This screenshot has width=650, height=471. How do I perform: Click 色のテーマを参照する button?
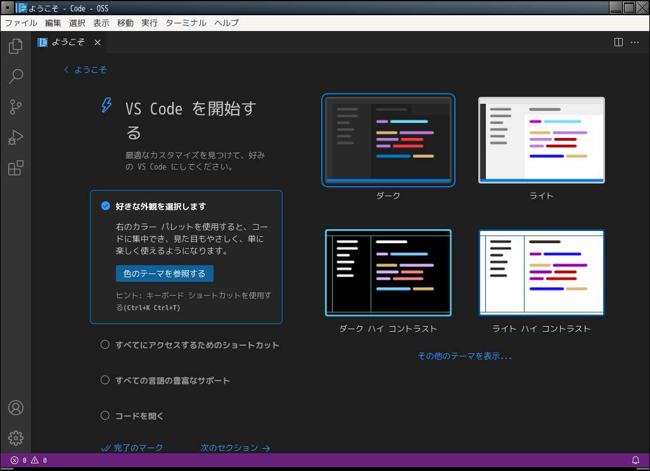click(165, 273)
